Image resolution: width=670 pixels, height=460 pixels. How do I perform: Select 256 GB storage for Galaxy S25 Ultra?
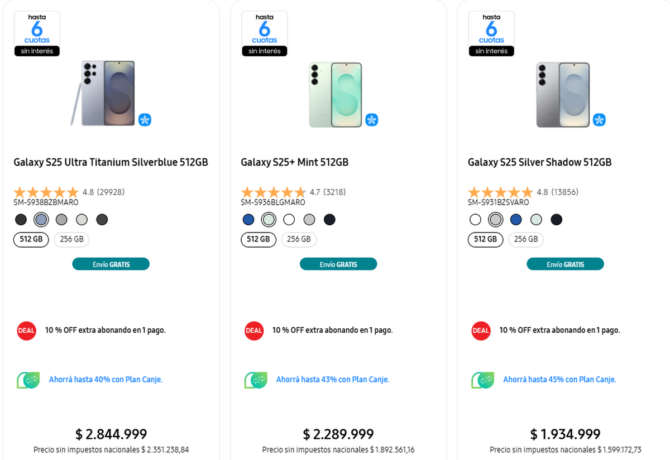71,239
